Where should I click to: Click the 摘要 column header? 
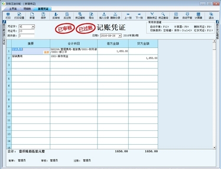point(31,43)
